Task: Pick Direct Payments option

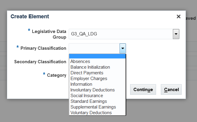Action: coord(87,73)
